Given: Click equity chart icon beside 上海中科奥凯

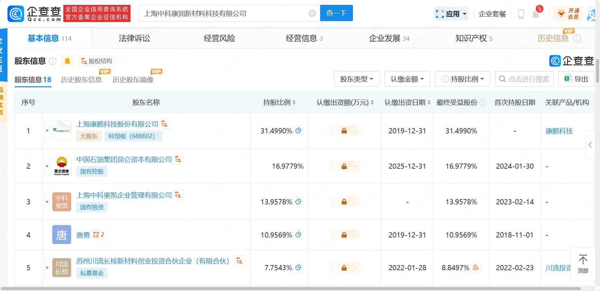Looking at the screenshot, I should tap(178, 195).
